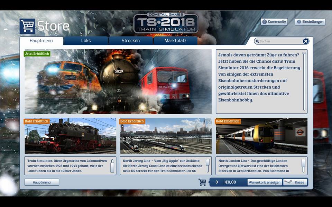The image size is (332, 207).
Task: Click Bald Erhältlich label on steam locomotive image
Action: click(37, 121)
